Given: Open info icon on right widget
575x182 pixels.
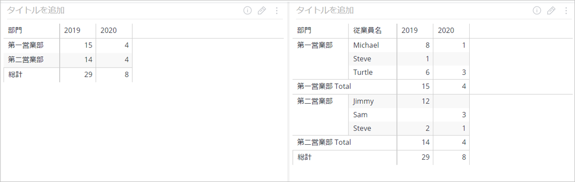Looking at the screenshot, I should pos(537,10).
